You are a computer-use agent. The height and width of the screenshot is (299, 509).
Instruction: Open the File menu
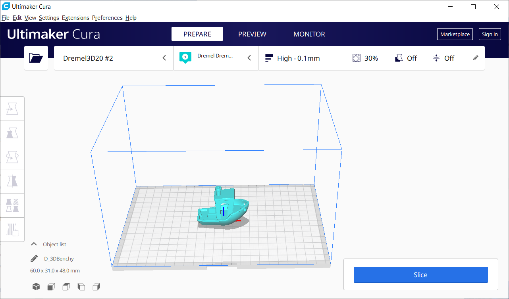pyautogui.click(x=6, y=18)
